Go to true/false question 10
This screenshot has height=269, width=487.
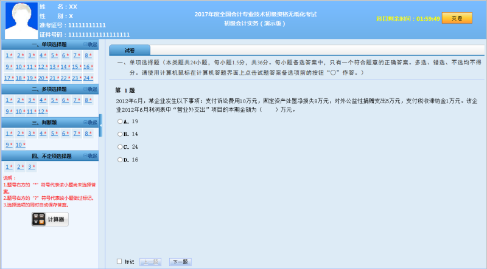[19, 145]
